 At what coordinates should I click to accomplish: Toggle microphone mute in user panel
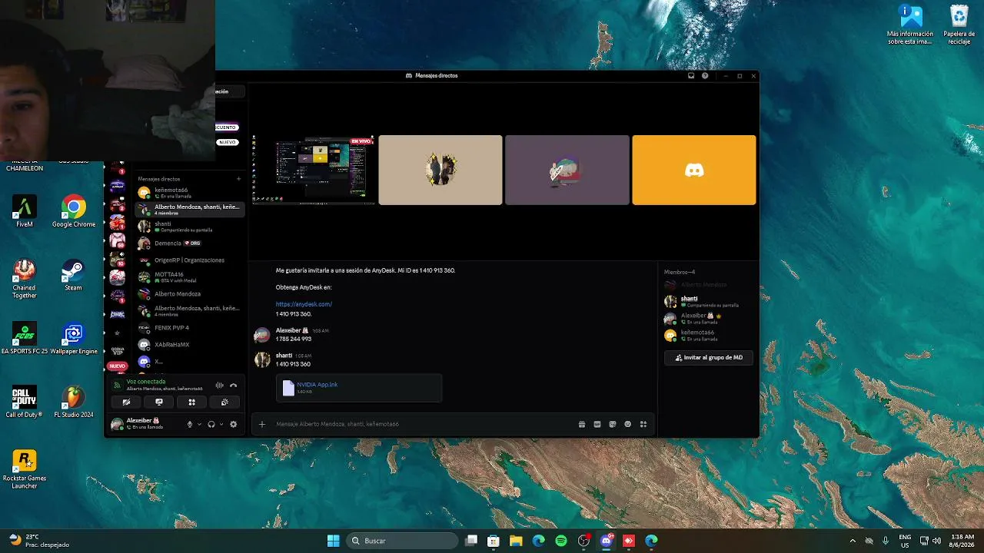[x=190, y=424]
